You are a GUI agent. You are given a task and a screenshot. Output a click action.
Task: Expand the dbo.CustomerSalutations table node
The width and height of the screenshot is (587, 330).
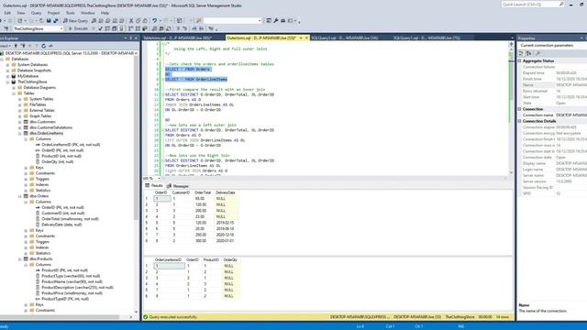pyautogui.click(x=20, y=127)
